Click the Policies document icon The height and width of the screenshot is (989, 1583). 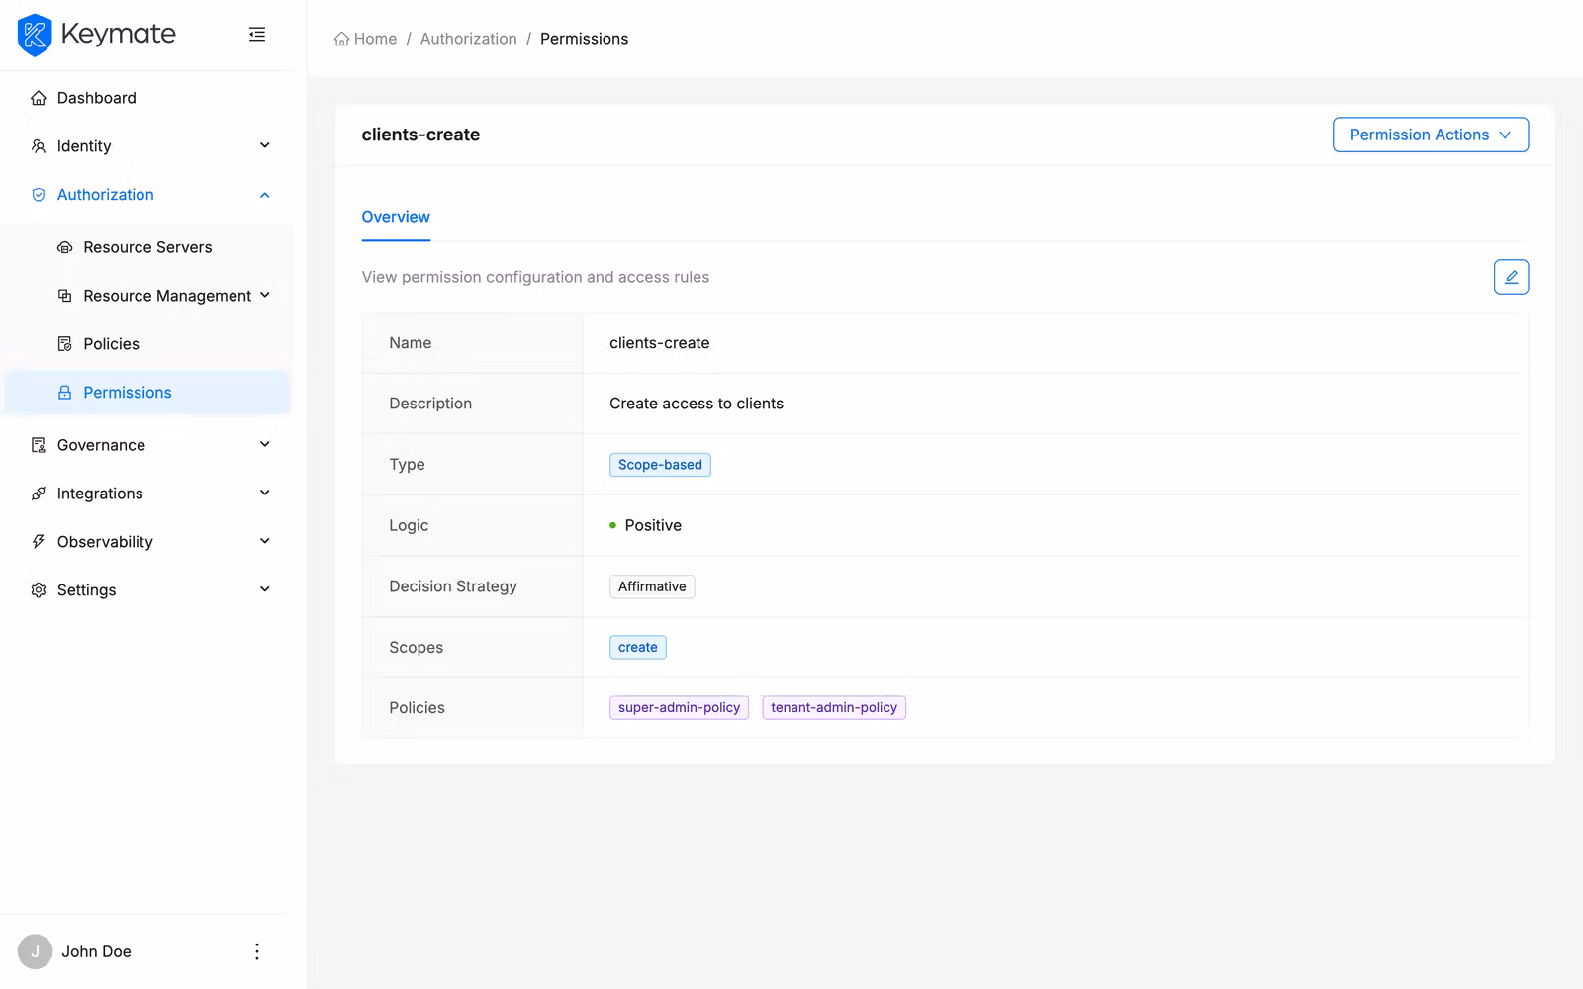(x=64, y=343)
